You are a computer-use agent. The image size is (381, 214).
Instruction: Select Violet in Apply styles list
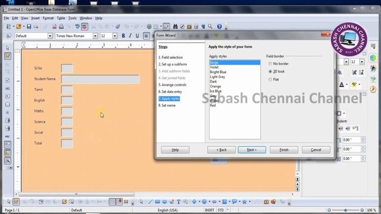click(235, 67)
